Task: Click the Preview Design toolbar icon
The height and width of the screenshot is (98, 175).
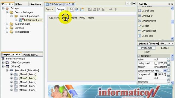Action: [x=82, y=9]
